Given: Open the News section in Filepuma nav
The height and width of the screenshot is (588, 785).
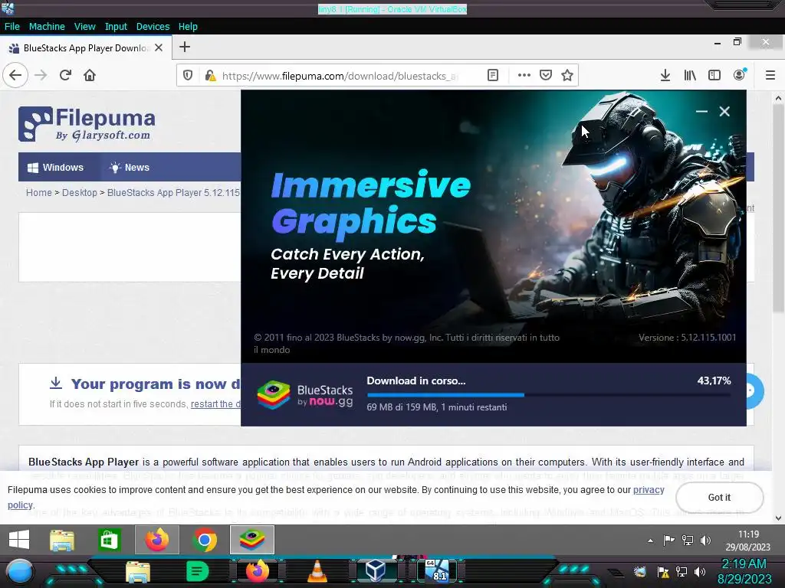Looking at the screenshot, I should tap(130, 168).
